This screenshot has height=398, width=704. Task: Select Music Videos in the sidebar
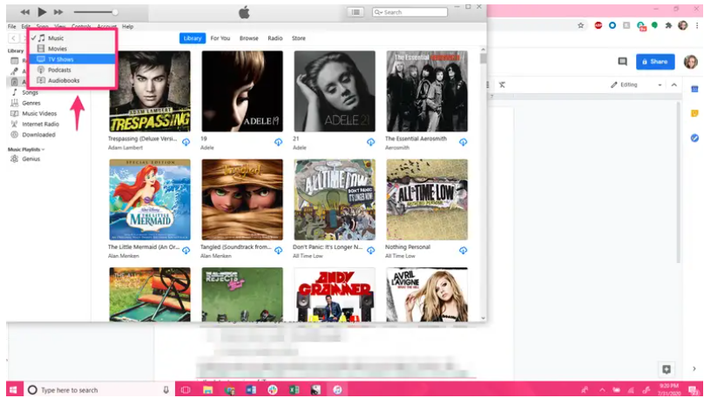tap(39, 113)
